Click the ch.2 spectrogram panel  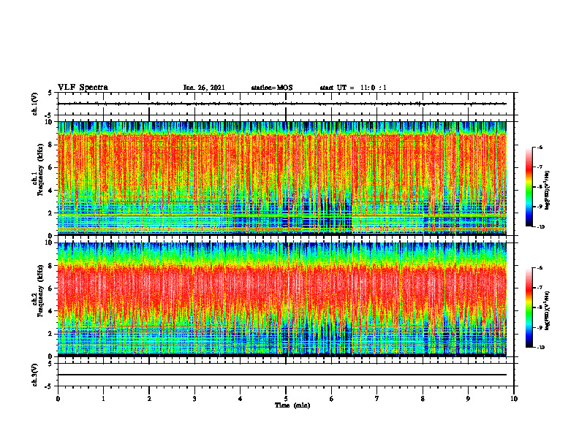[x=281, y=299]
